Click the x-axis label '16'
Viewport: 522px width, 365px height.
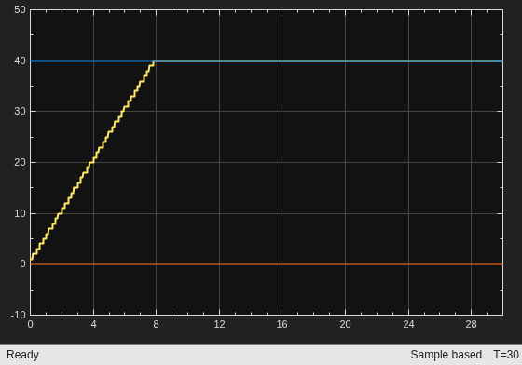coord(282,324)
